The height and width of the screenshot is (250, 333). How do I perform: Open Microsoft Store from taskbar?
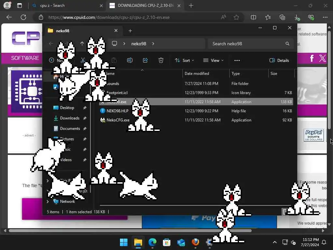tap(167, 242)
